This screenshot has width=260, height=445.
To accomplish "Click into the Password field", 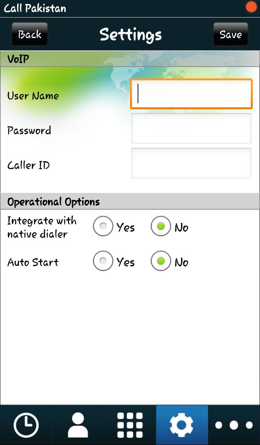I will tap(191, 129).
